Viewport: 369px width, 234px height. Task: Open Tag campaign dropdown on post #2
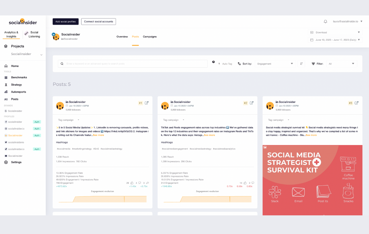(x=173, y=120)
